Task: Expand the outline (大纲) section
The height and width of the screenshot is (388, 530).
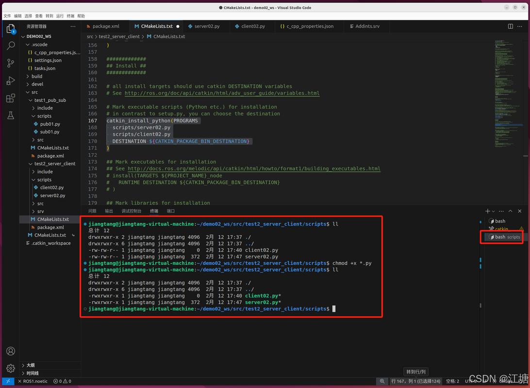Action: click(x=50, y=365)
